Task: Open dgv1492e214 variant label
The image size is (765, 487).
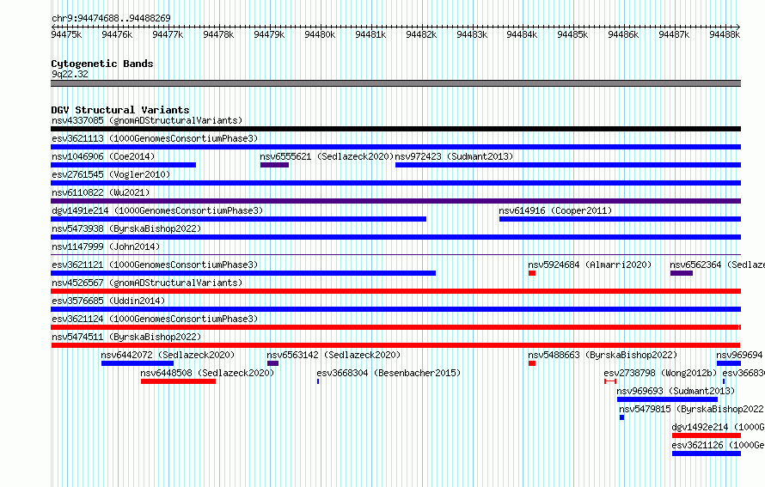Action: [718, 427]
